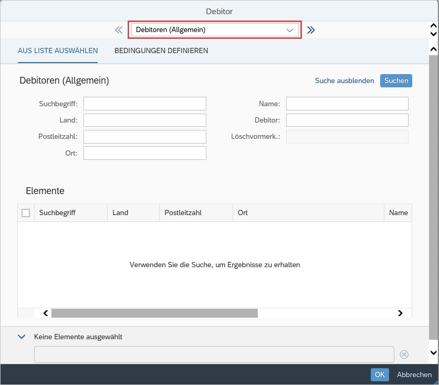The width and height of the screenshot is (439, 385).
Task: Clear the selected elements with the circle-x icon
Action: [x=404, y=354]
